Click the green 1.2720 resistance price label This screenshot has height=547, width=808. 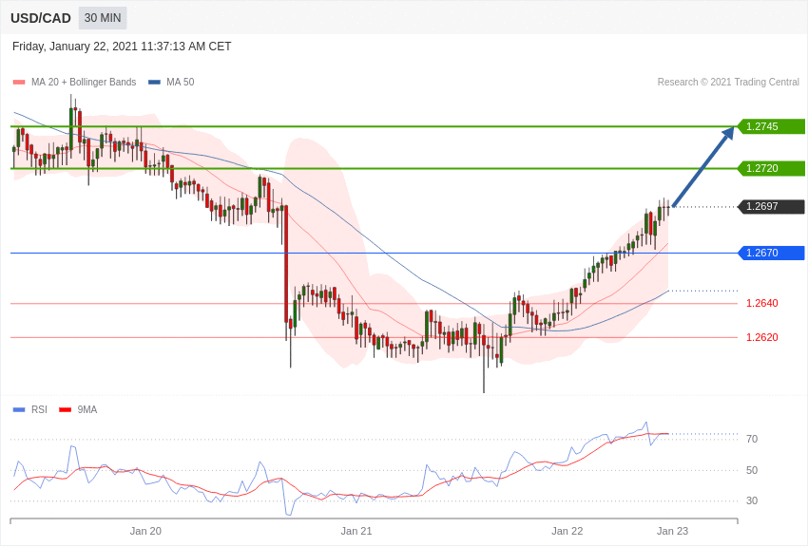(772, 168)
